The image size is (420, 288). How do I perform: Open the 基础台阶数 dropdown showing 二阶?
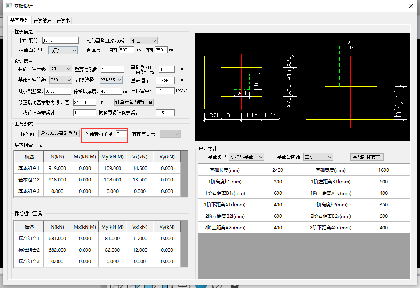(318, 157)
